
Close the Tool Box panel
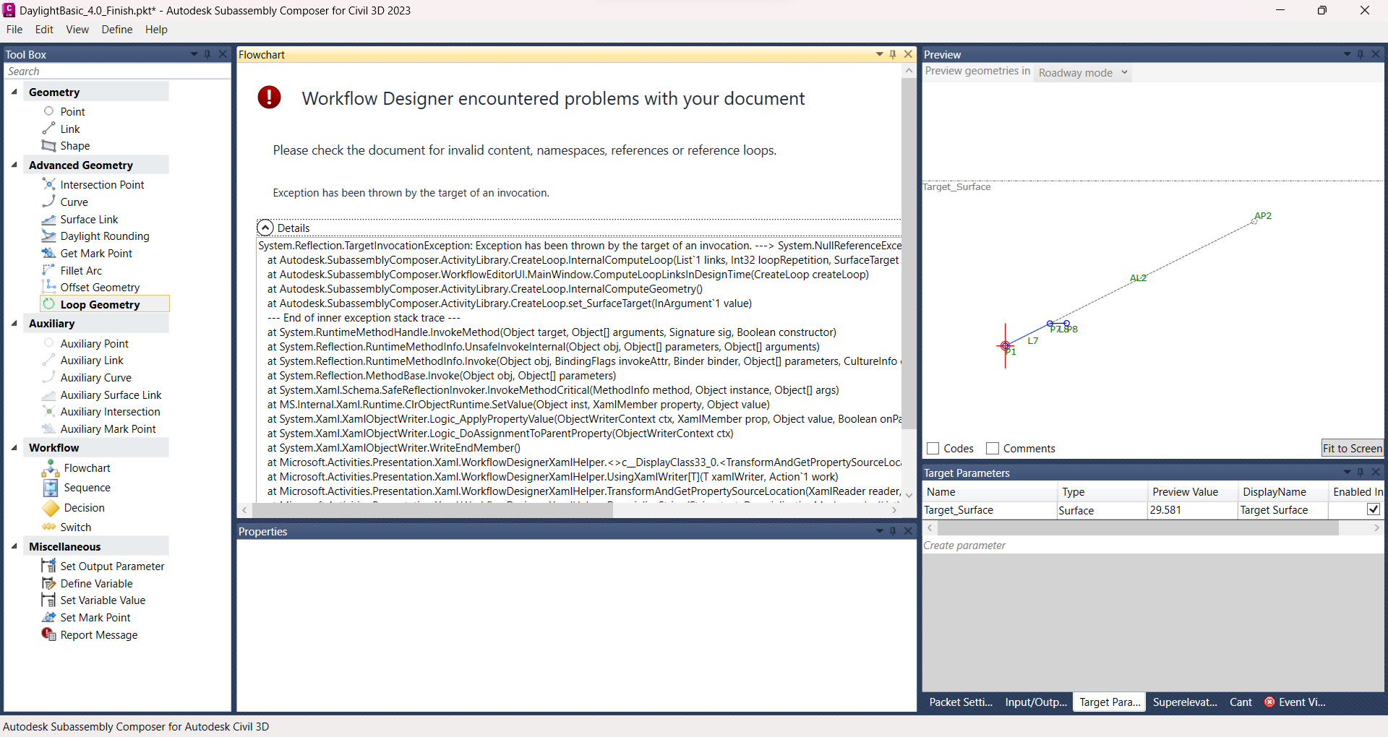pos(223,54)
